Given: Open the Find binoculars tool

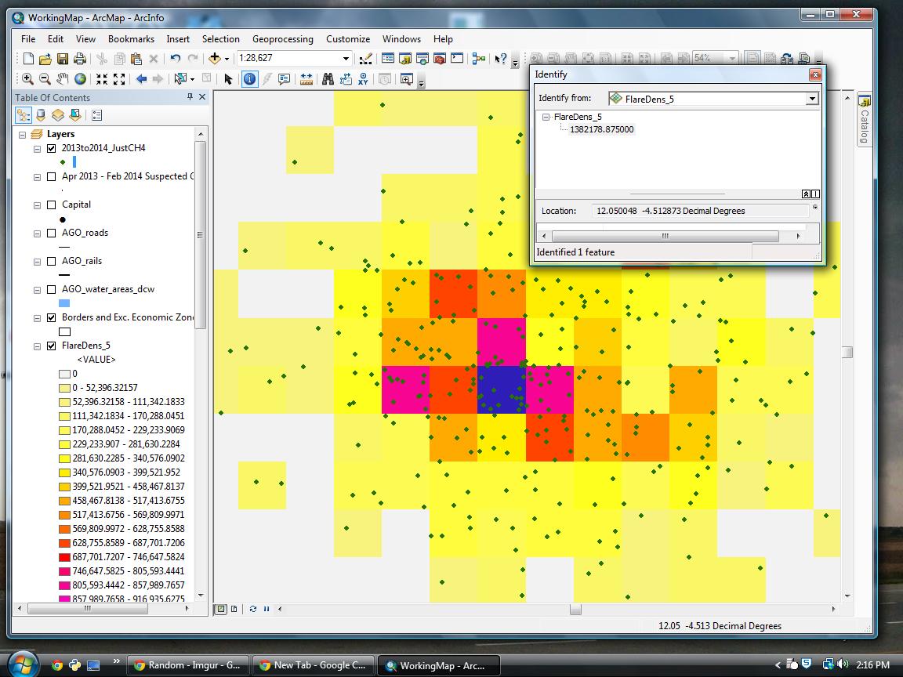Looking at the screenshot, I should tap(328, 79).
